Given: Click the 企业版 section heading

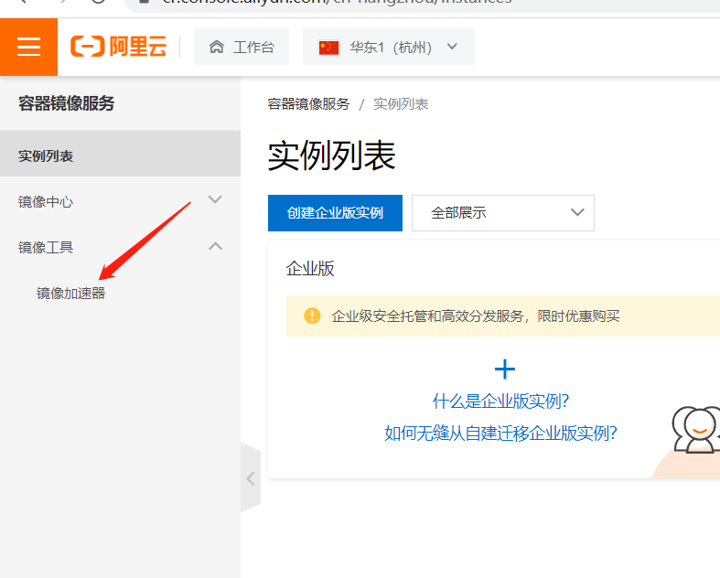Looking at the screenshot, I should (x=310, y=269).
